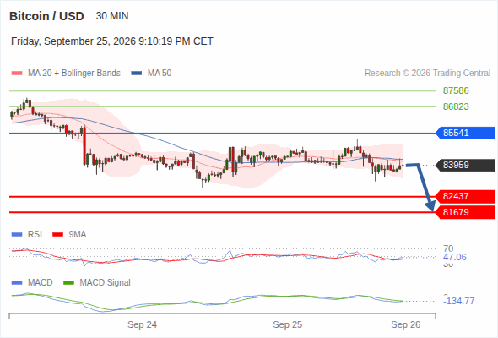498x338 pixels.
Task: Click the Sep 24 timeline label
Action: click(x=142, y=324)
